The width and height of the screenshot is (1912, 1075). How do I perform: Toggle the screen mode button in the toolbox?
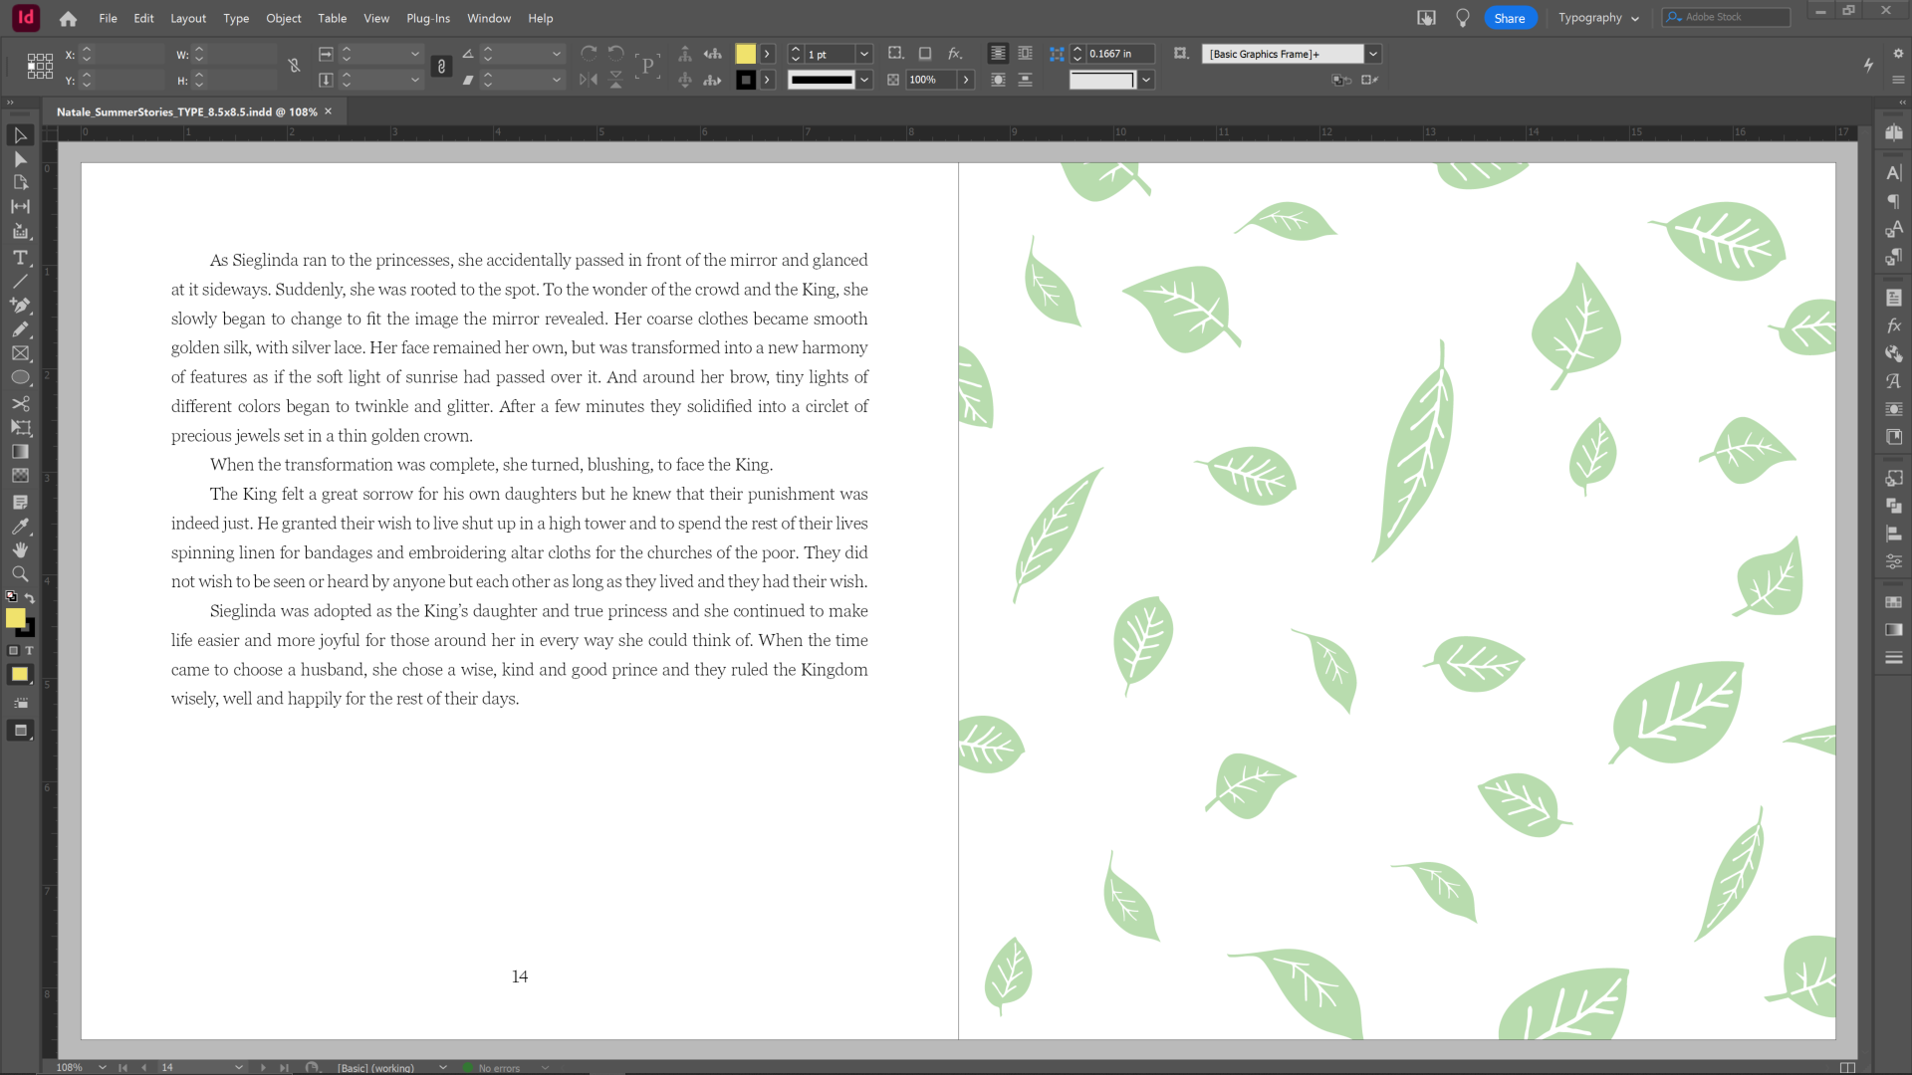(x=20, y=731)
